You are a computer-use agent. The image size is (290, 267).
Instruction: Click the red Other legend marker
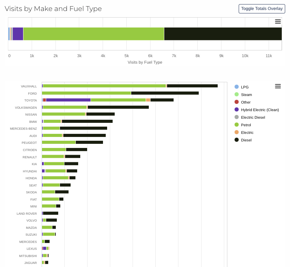point(237,102)
